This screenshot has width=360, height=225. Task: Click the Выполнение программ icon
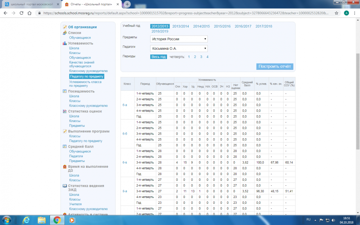tap(65, 131)
